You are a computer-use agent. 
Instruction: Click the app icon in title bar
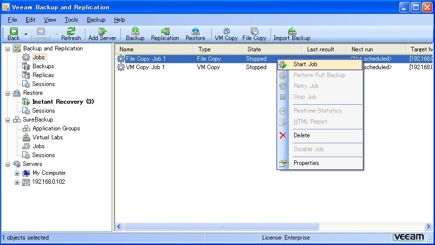click(x=6, y=7)
